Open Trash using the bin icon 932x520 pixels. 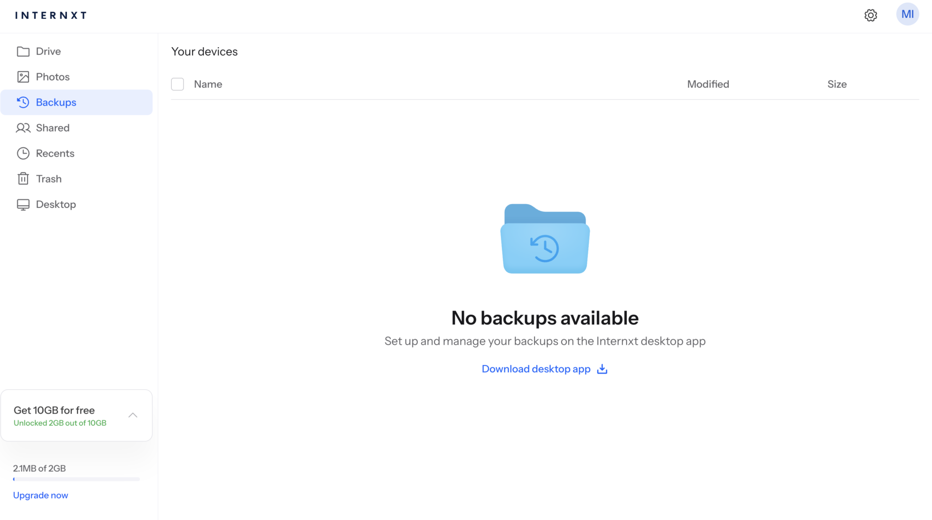click(x=23, y=178)
